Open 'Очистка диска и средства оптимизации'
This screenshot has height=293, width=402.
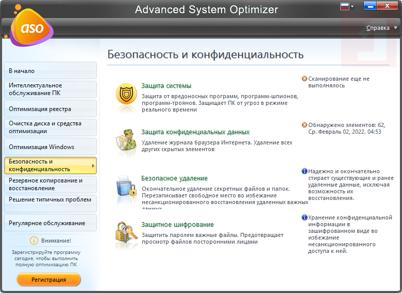pyautogui.click(x=51, y=127)
